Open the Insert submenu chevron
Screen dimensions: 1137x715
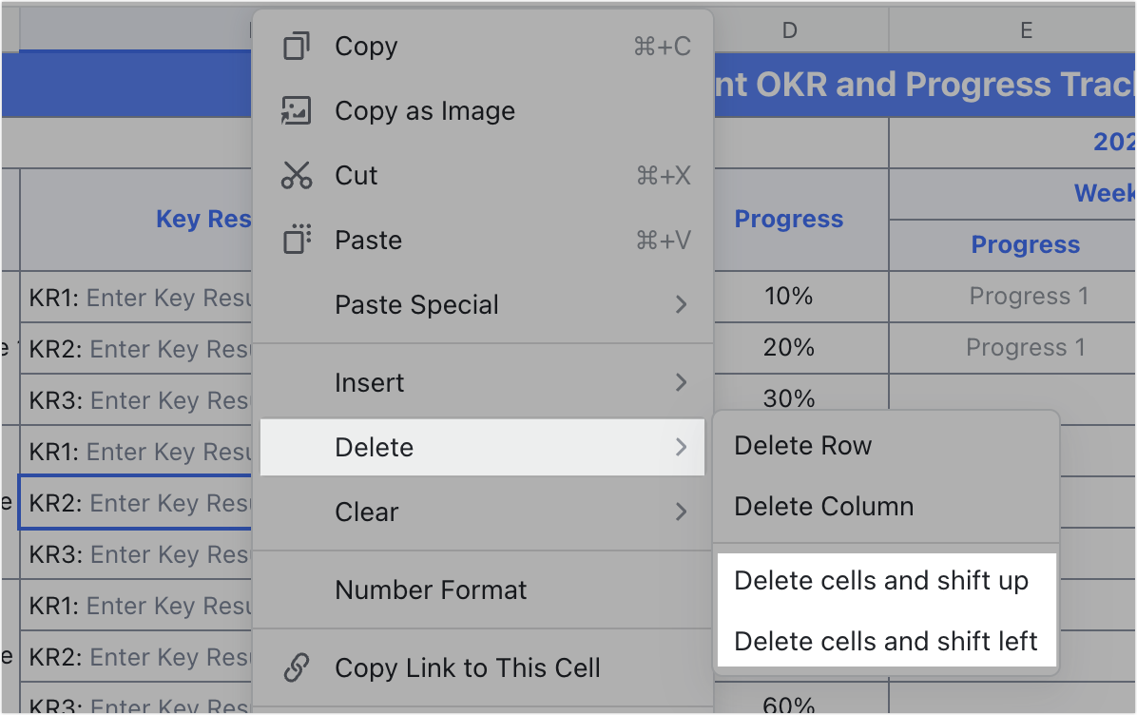[681, 382]
